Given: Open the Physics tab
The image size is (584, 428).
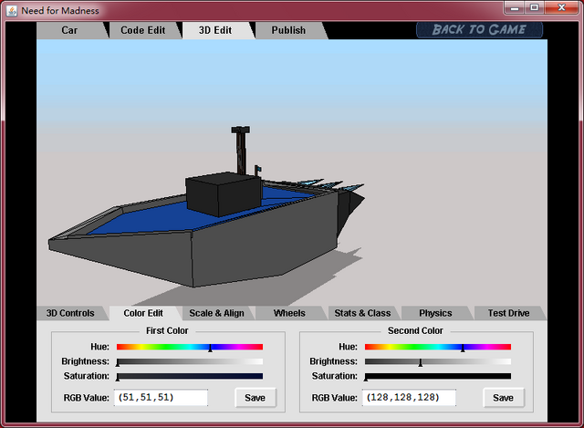Looking at the screenshot, I should click(x=435, y=313).
